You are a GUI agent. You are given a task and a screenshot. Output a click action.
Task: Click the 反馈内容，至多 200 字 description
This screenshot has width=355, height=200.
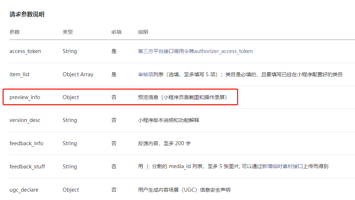click(x=164, y=143)
